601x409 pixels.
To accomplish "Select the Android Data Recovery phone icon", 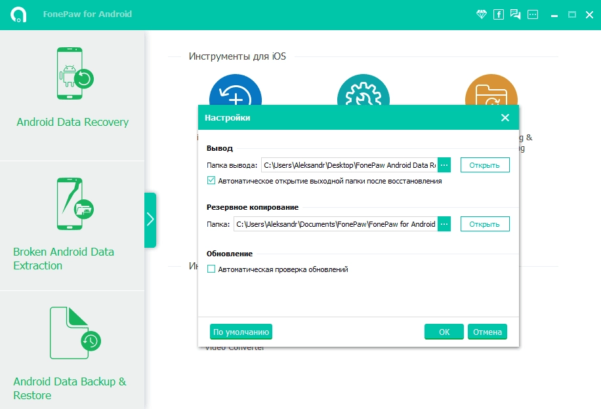I will click(75, 73).
